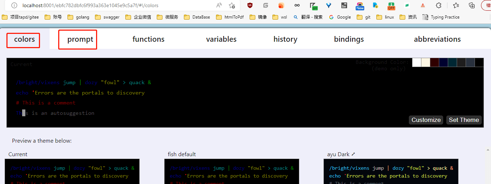
Task: Open the 企业微信 bookmark folder
Action: (138, 17)
